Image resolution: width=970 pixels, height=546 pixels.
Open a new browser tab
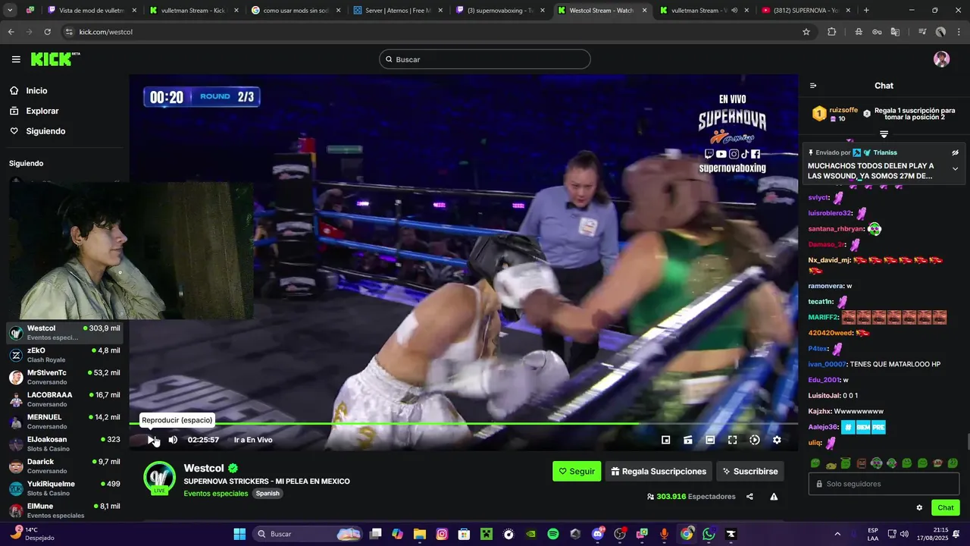point(866,11)
